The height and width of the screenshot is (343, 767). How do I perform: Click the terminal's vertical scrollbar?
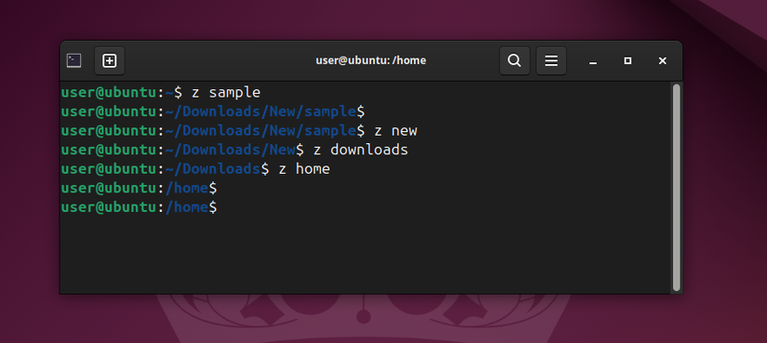click(677, 188)
